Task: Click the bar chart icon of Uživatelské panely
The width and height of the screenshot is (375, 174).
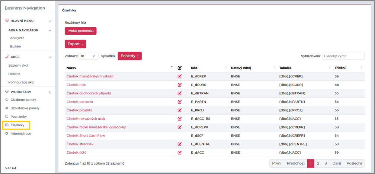Action: [7, 108]
